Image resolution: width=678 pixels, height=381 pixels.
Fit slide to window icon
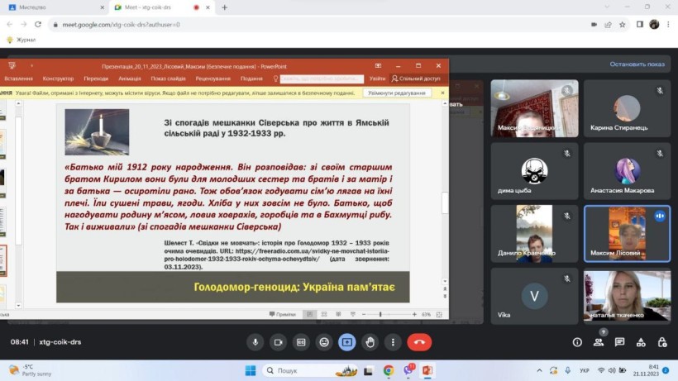click(439, 315)
